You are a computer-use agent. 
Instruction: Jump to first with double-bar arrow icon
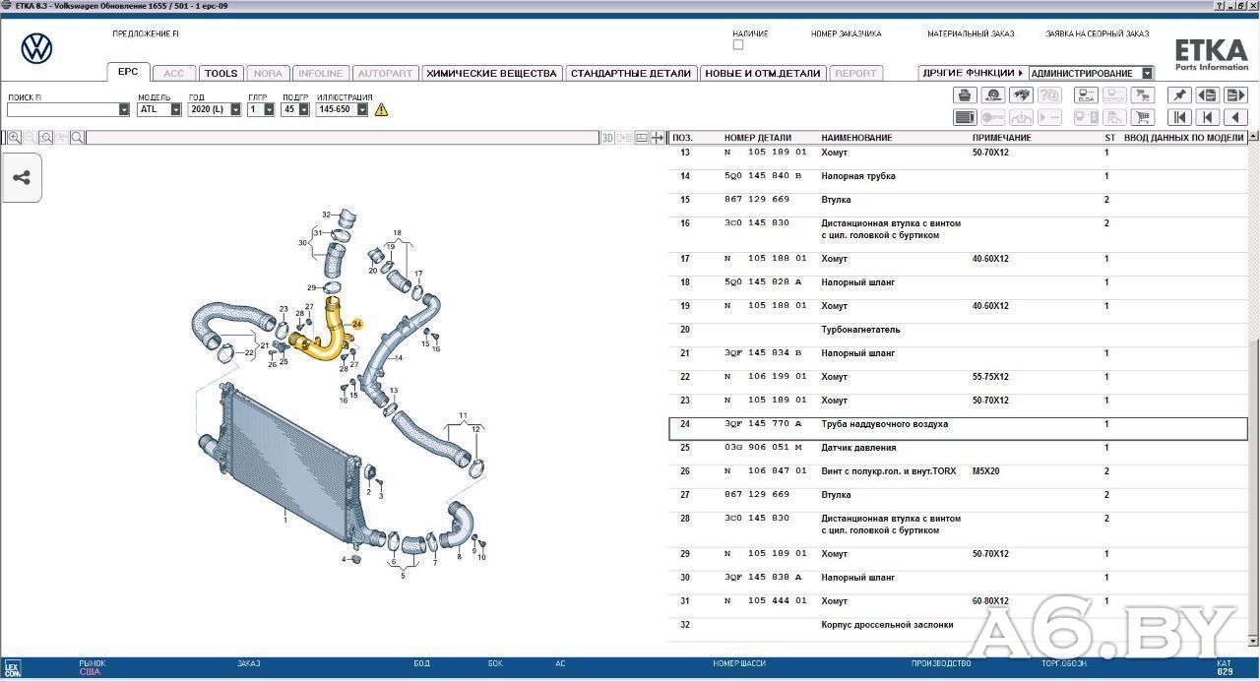click(x=1179, y=117)
